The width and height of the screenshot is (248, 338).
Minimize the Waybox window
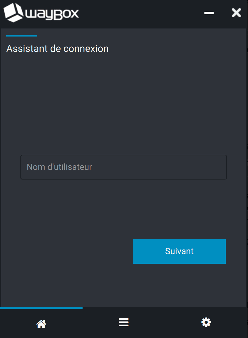209,13
